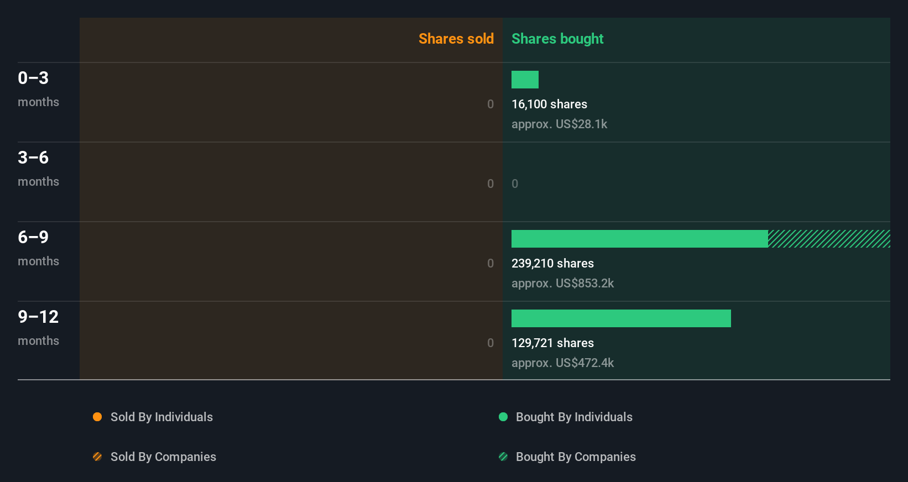
Task: Click the sold zero in 0–3 months row
Action: point(490,104)
